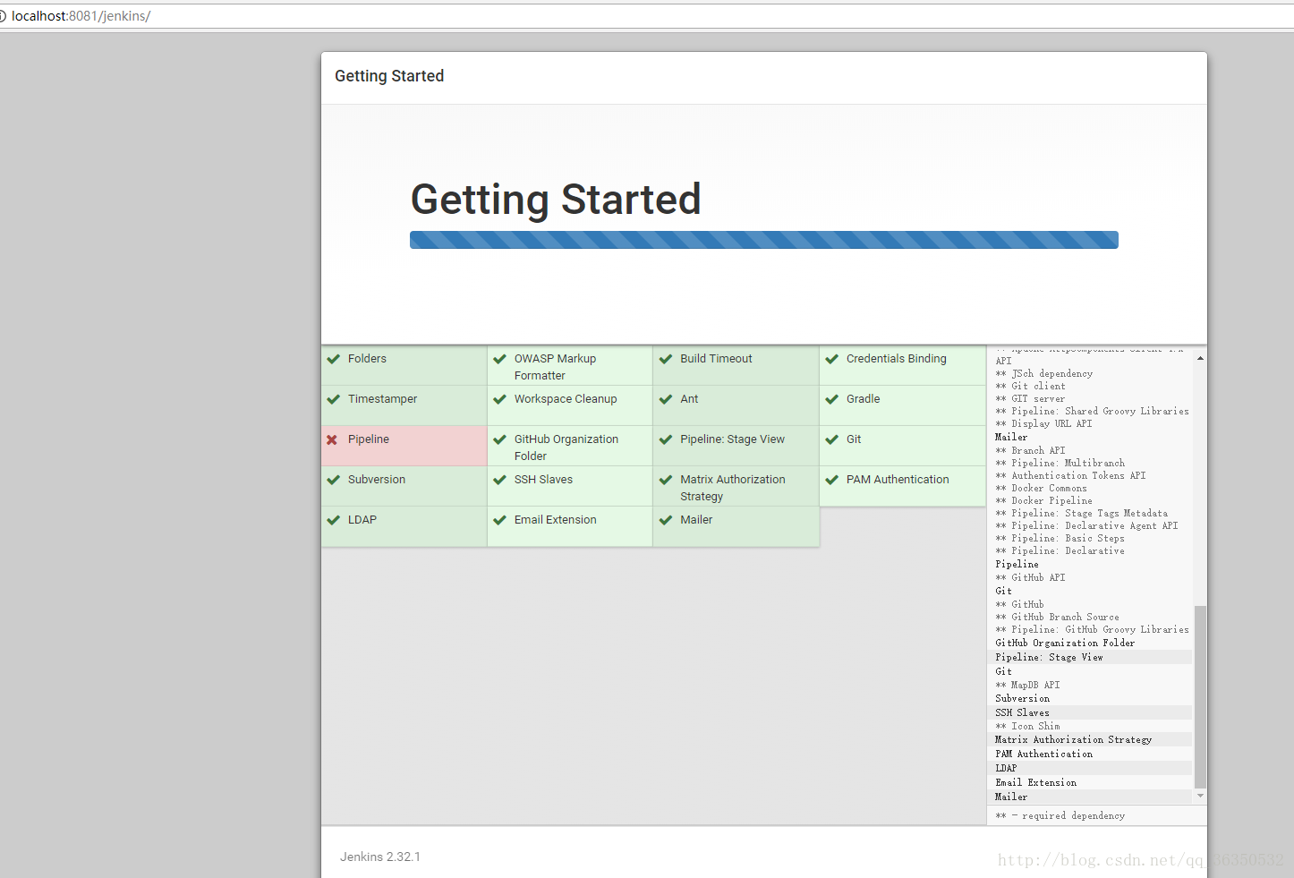The image size is (1294, 878).
Task: Click the Timestamper plugin label
Action: coord(383,399)
